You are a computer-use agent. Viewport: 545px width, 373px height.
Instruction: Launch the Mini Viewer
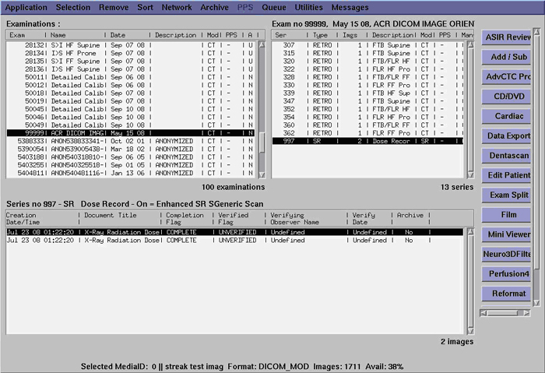[x=508, y=234]
